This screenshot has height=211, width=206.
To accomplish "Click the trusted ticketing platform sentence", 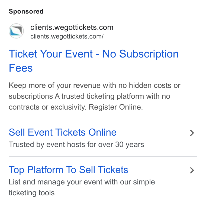I will tap(112, 96).
